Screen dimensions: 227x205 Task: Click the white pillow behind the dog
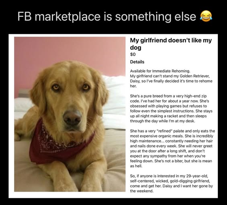tap(115, 101)
